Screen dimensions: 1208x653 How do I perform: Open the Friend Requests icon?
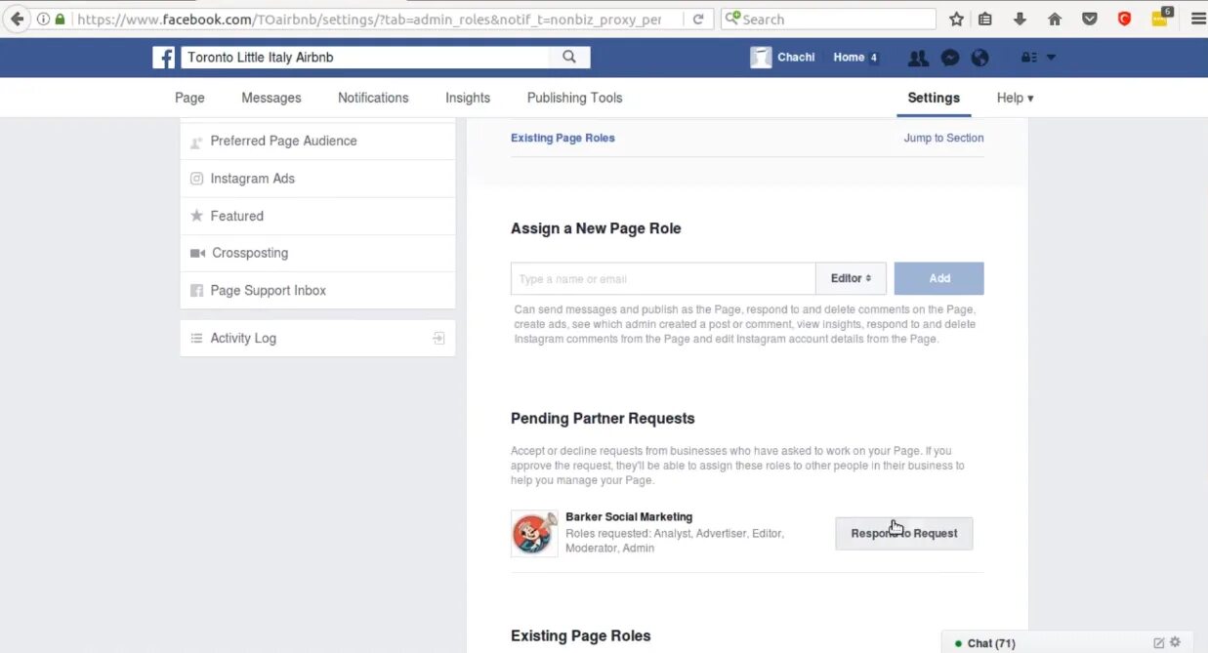tap(918, 58)
